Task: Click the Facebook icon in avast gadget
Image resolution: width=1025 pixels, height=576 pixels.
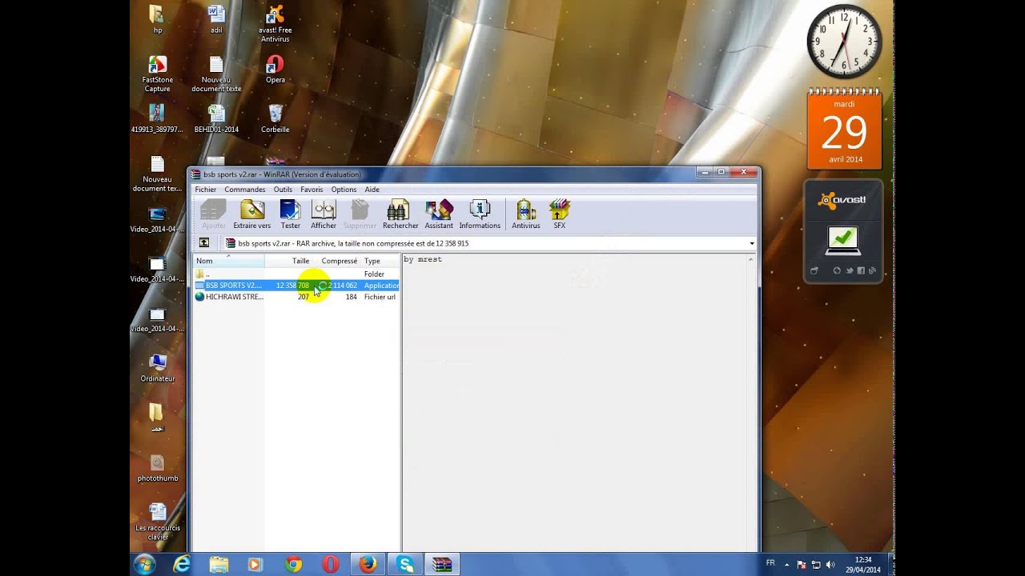Action: coord(861,270)
